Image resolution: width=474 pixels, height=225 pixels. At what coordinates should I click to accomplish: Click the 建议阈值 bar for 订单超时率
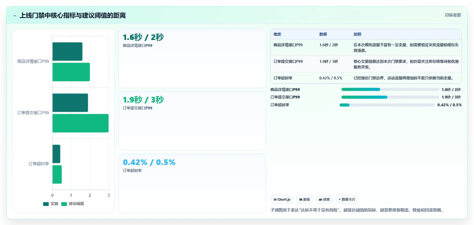(x=57, y=174)
